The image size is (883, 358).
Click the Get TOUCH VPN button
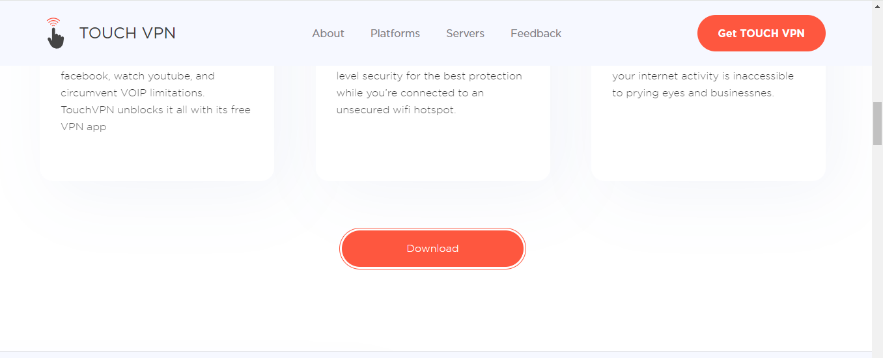(x=761, y=33)
